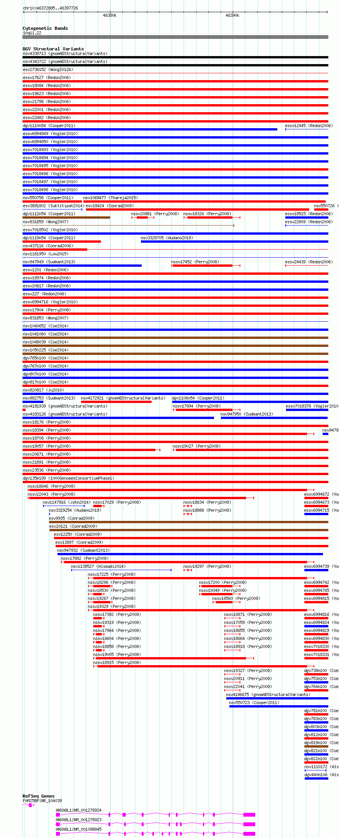Click variant label nsv1147916 (John2014)

67,502
